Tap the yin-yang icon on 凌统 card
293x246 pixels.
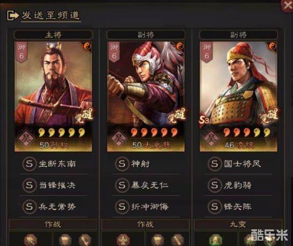click(271, 46)
